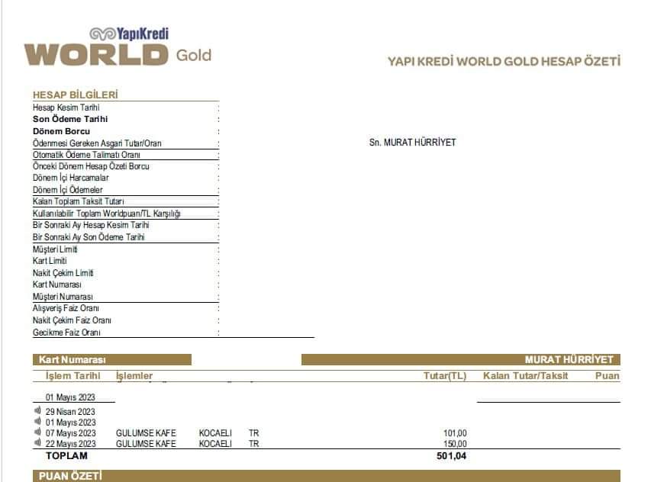
Task: Select the 01 Mayıs 2023 date beside a speaker icon
Action: point(70,423)
